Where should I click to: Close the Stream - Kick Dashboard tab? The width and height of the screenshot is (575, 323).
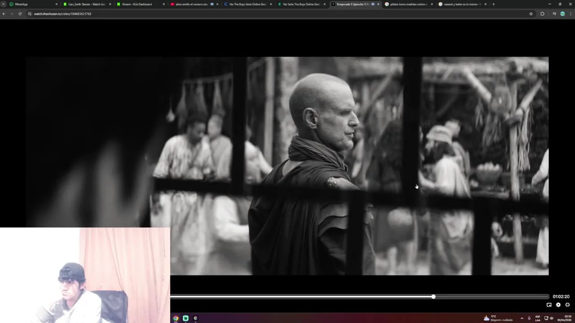point(164,4)
